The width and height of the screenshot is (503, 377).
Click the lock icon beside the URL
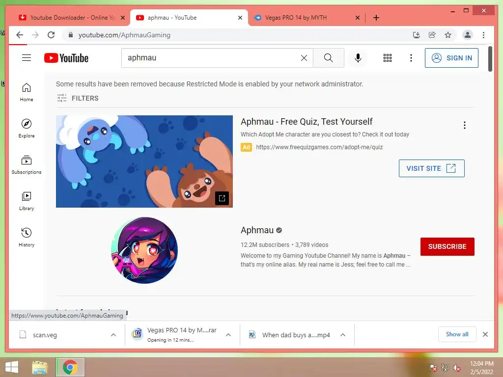click(x=71, y=35)
